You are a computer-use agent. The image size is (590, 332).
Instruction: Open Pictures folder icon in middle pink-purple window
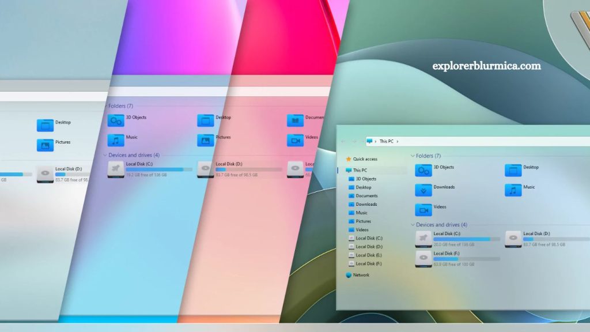pos(206,141)
